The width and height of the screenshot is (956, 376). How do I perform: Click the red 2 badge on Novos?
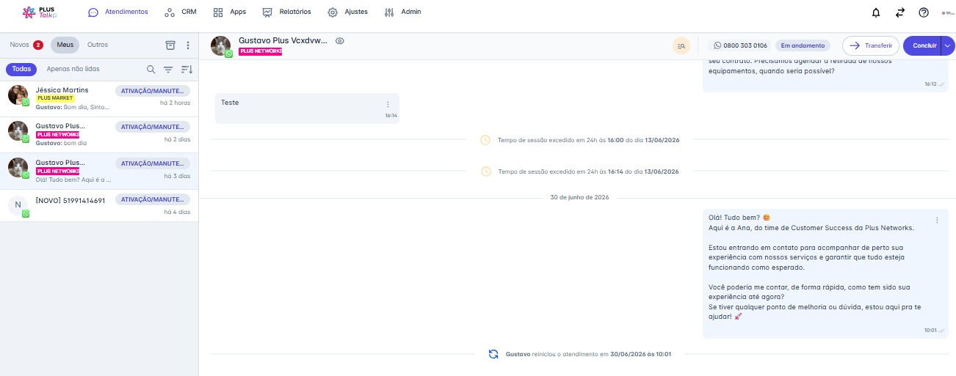click(38, 45)
